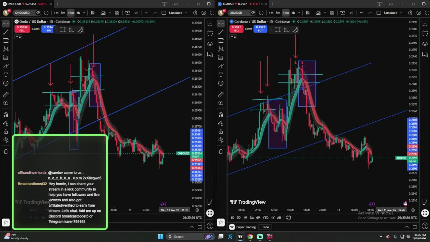The height and width of the screenshot is (242, 430).
Task: Open pattern tools in ONDOUSD left toolbar
Action: [6, 49]
